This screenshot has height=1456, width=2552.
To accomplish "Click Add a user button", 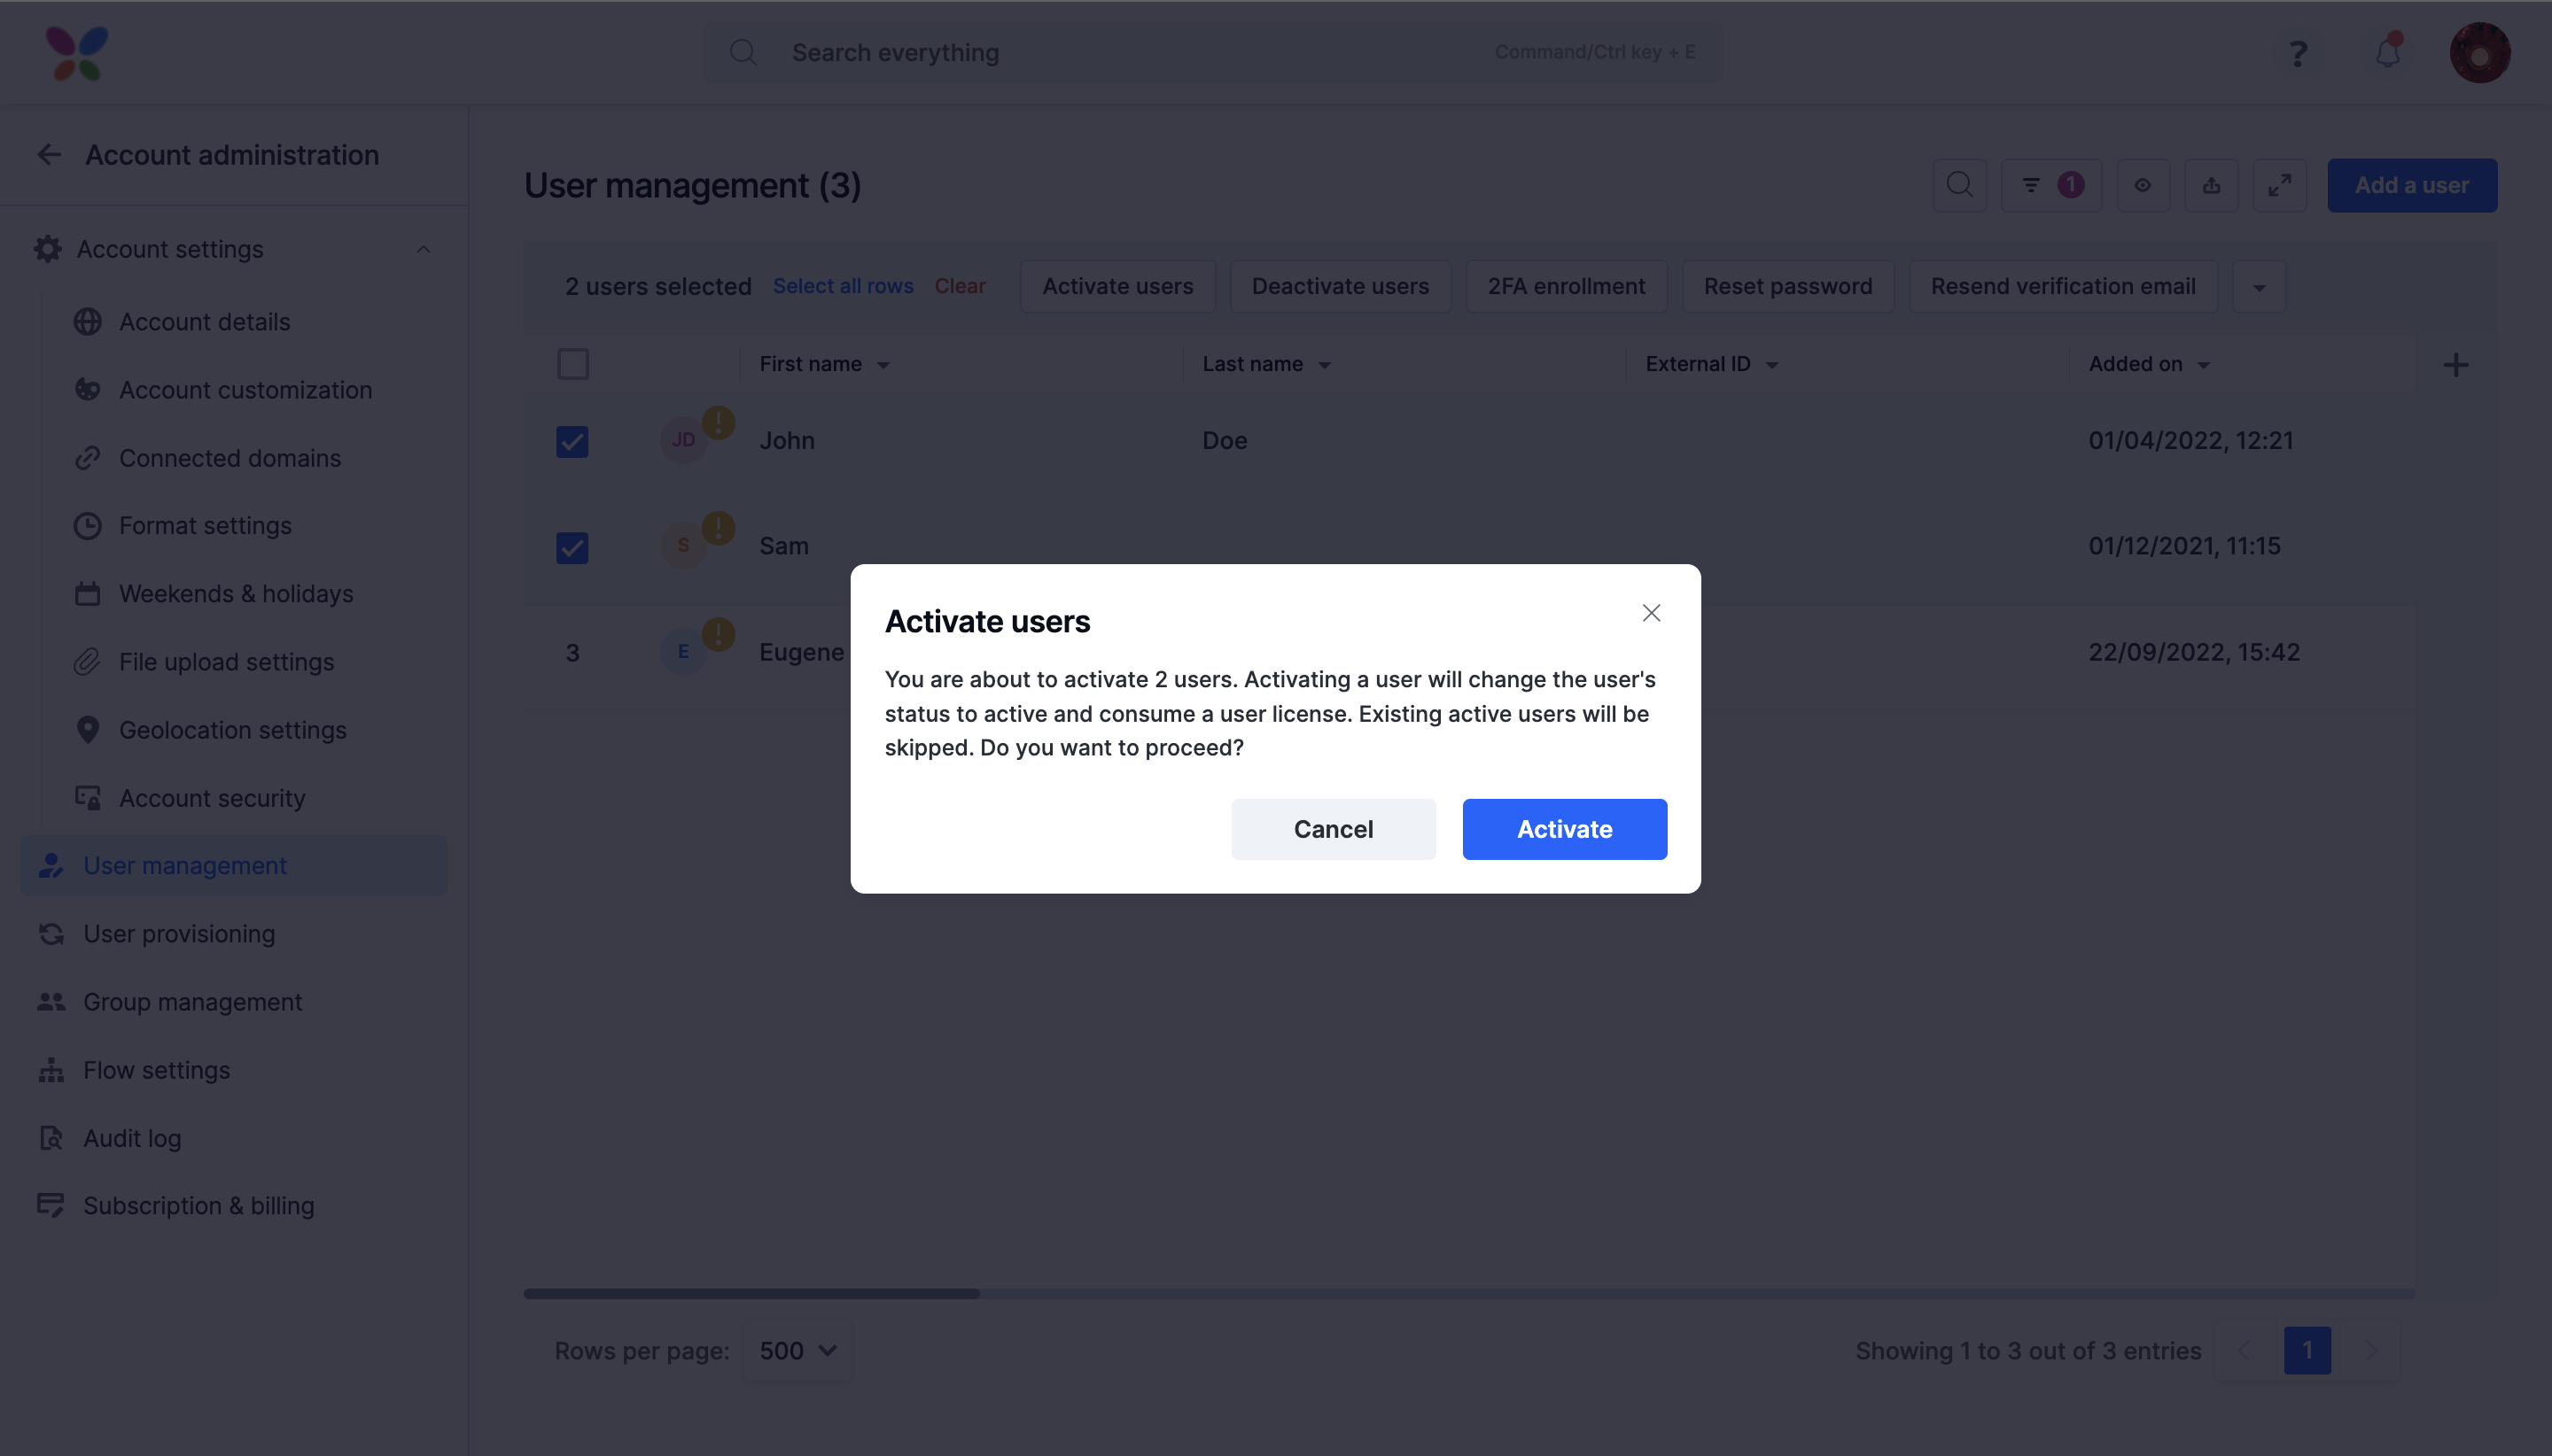I will click(x=2412, y=185).
